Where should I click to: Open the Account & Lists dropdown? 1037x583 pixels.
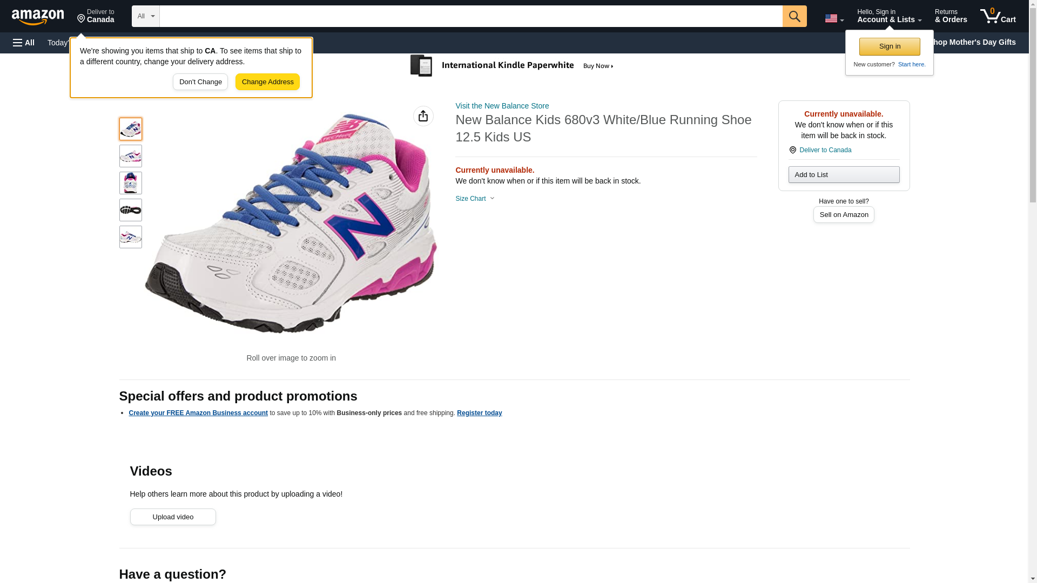click(888, 16)
